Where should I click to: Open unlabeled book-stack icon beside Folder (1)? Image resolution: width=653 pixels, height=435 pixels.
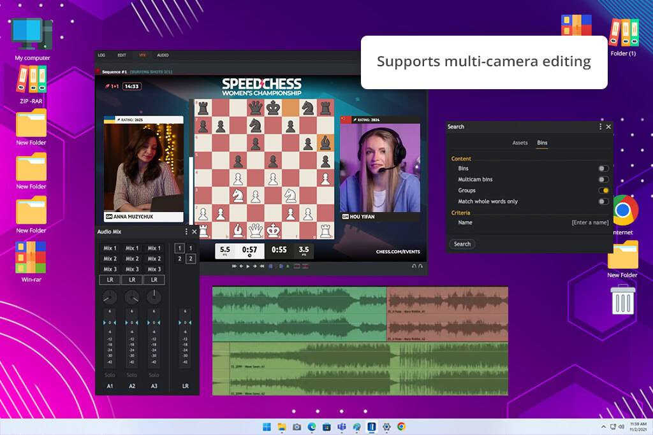[x=576, y=25]
